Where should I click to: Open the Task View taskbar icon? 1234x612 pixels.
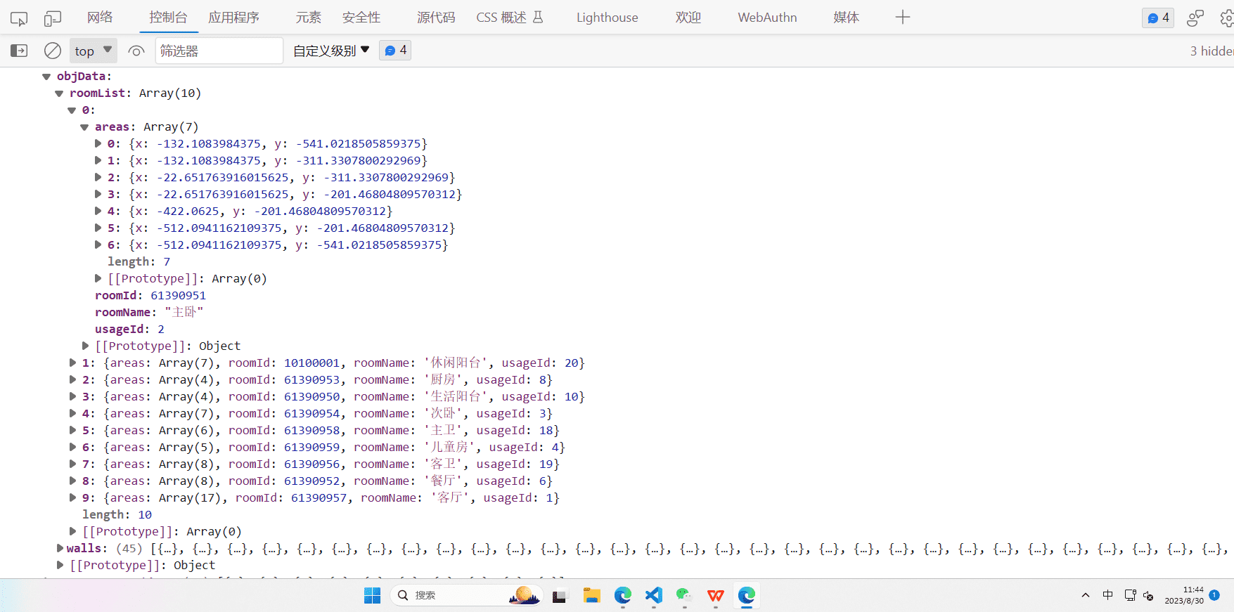[x=560, y=596]
